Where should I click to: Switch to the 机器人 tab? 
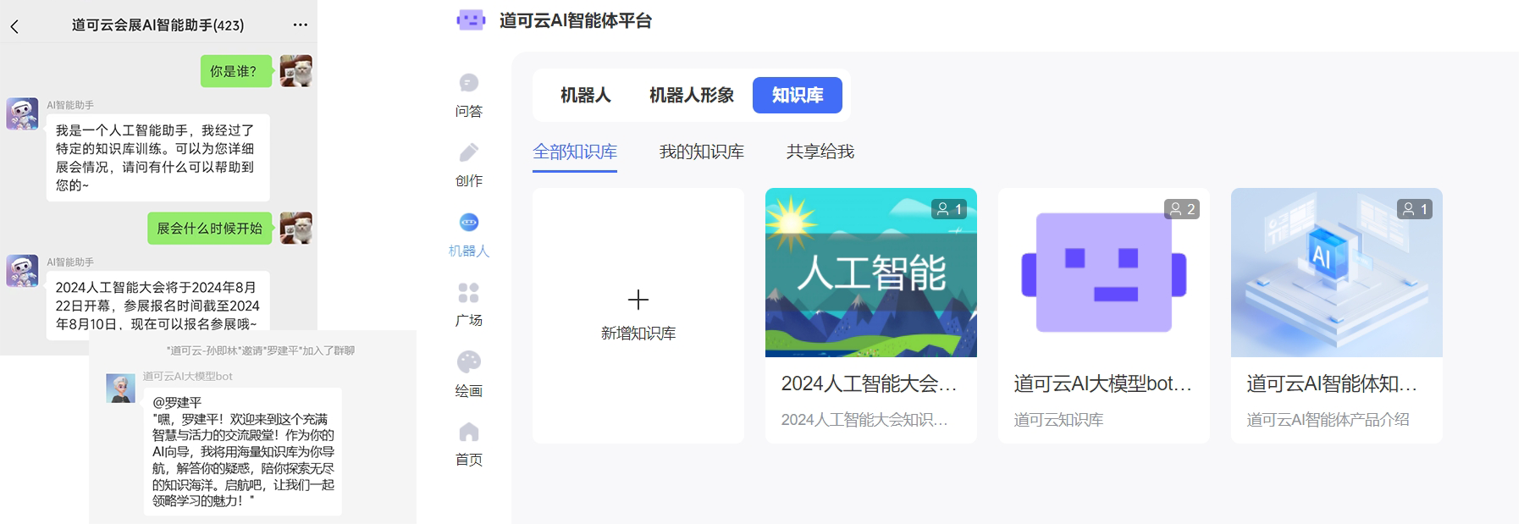[585, 96]
